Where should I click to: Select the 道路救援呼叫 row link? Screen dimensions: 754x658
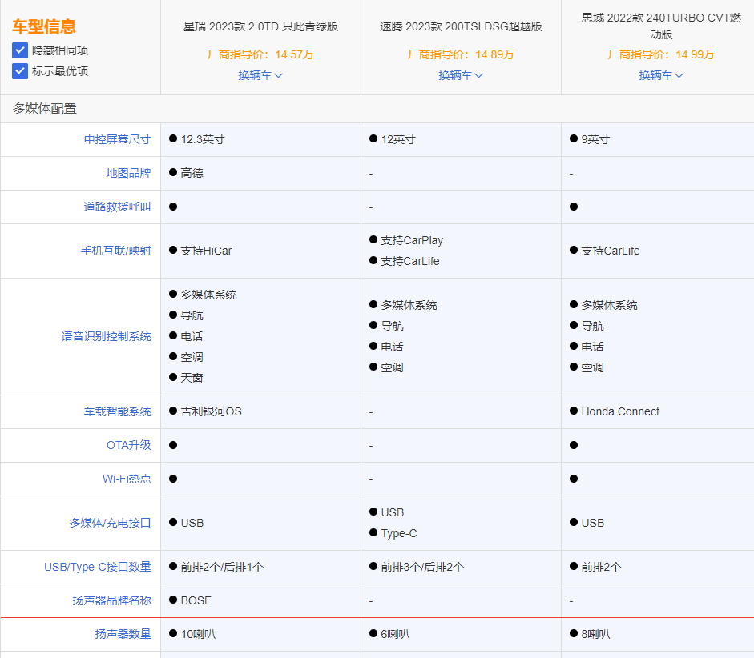point(116,207)
